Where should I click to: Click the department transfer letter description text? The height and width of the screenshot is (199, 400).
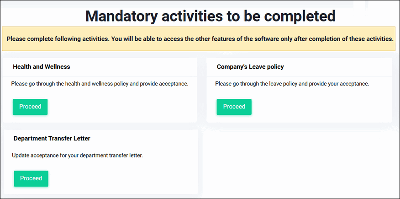(77, 156)
